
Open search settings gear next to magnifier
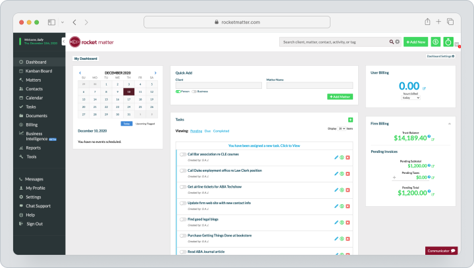(x=397, y=41)
